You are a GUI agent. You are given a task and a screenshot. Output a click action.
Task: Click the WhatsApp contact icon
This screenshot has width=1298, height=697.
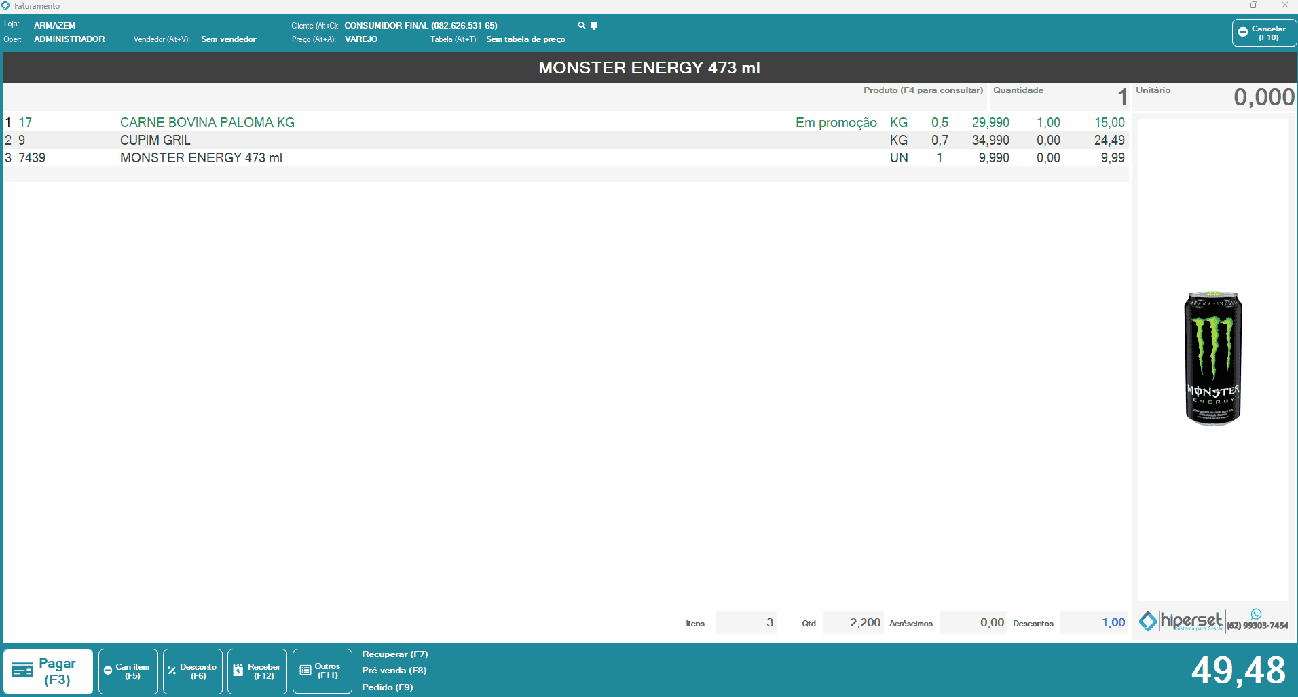(x=1256, y=614)
